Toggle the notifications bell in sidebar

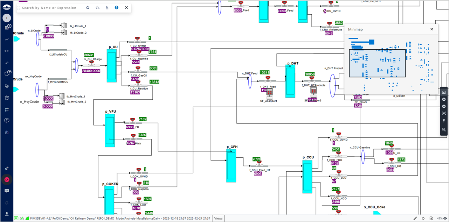tap(7, 203)
